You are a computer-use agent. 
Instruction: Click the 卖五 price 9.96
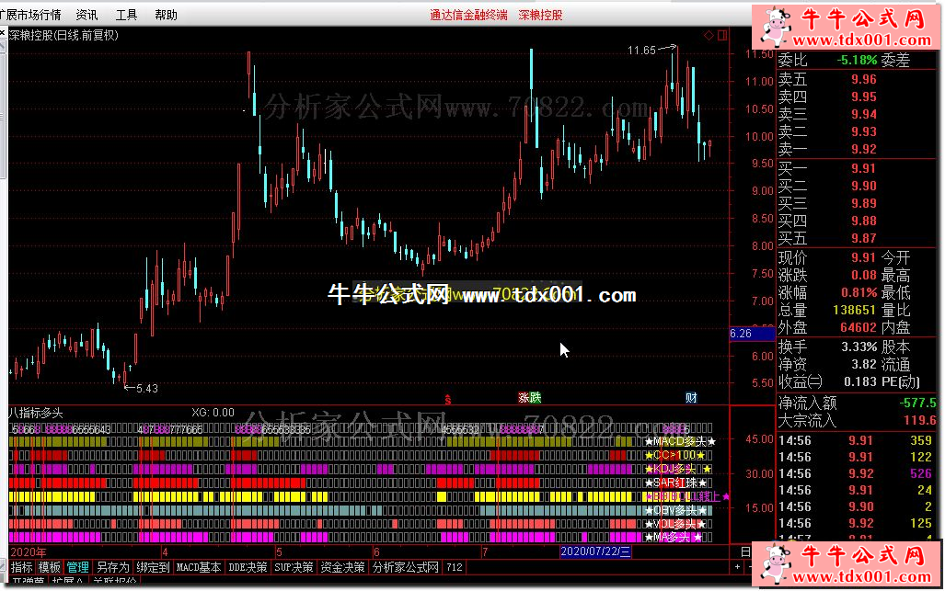(x=864, y=79)
